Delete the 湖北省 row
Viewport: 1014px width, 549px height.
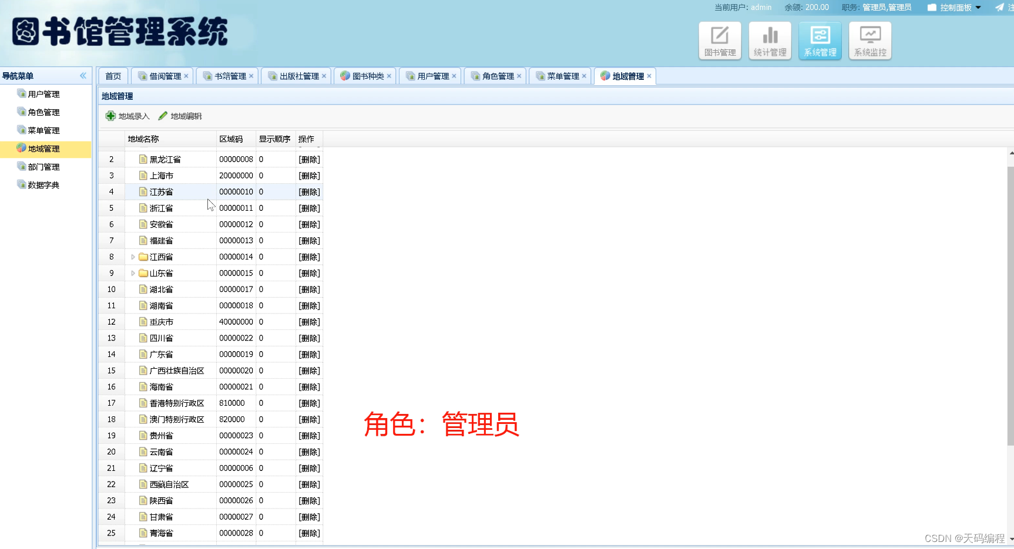point(309,289)
